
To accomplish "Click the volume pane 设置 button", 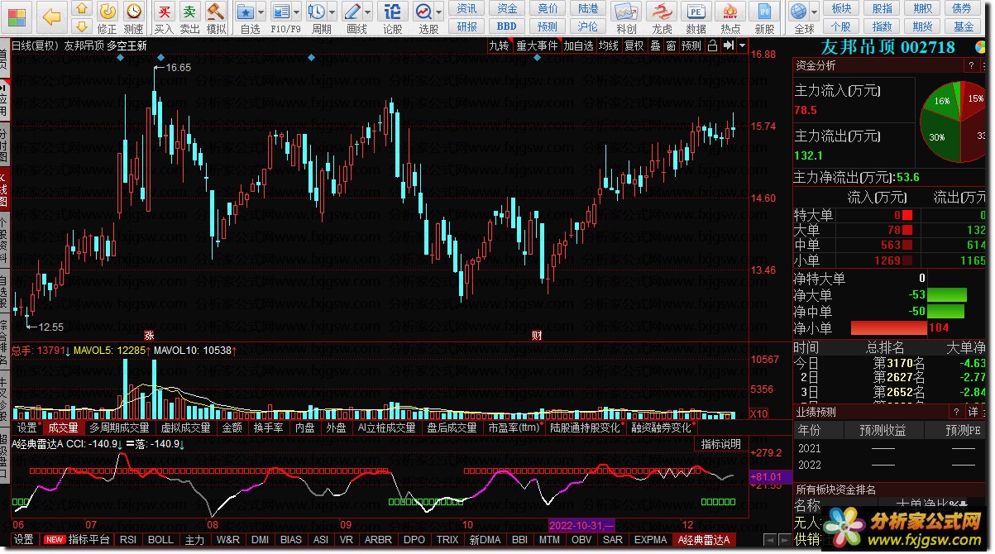I will tap(27, 427).
